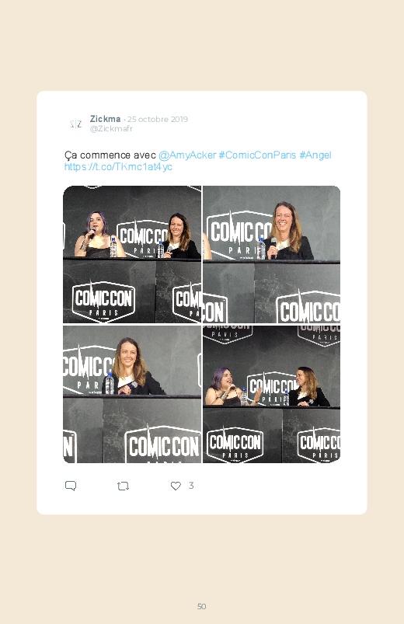The width and height of the screenshot is (404, 624).
Task: Open the #ComicConParis hashtag
Action: [x=257, y=155]
